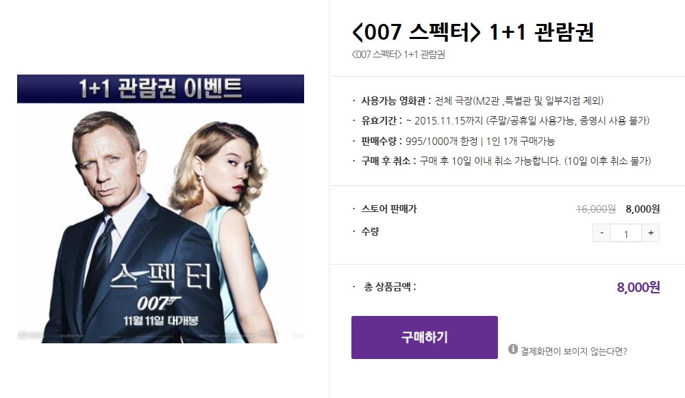Click the quantity input field showing 1
The image size is (685, 398).
[625, 234]
